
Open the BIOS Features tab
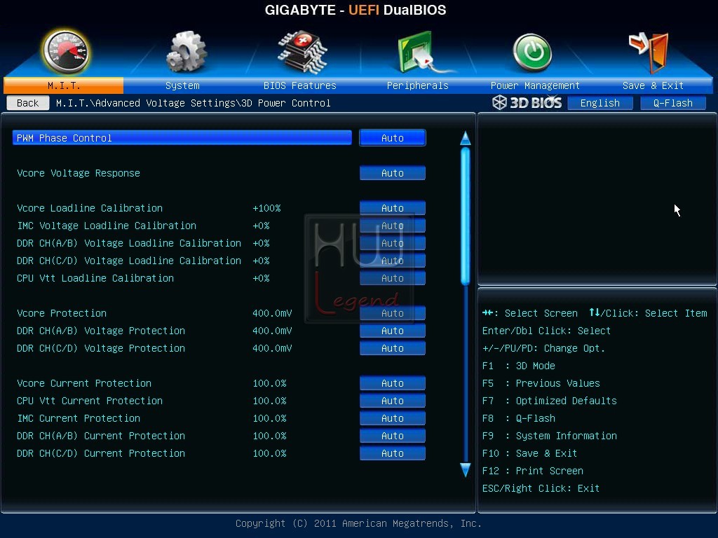(300, 85)
